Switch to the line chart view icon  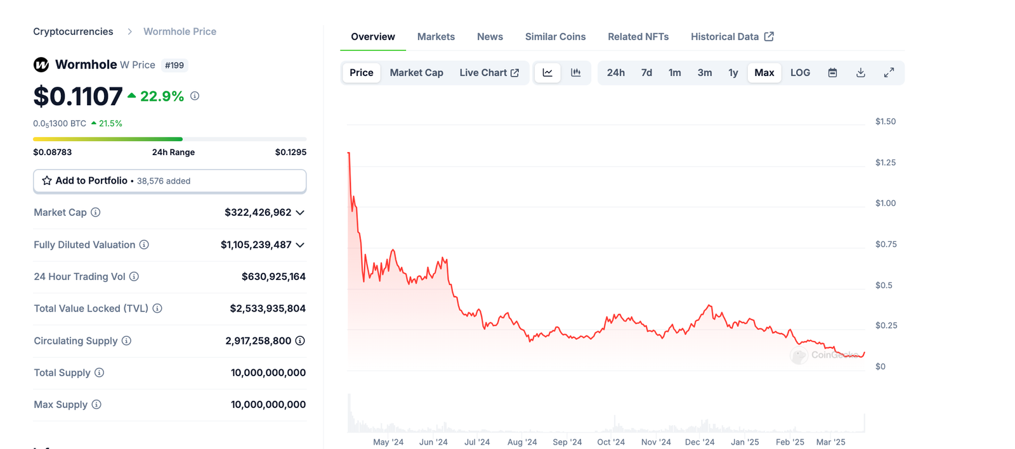[547, 73]
